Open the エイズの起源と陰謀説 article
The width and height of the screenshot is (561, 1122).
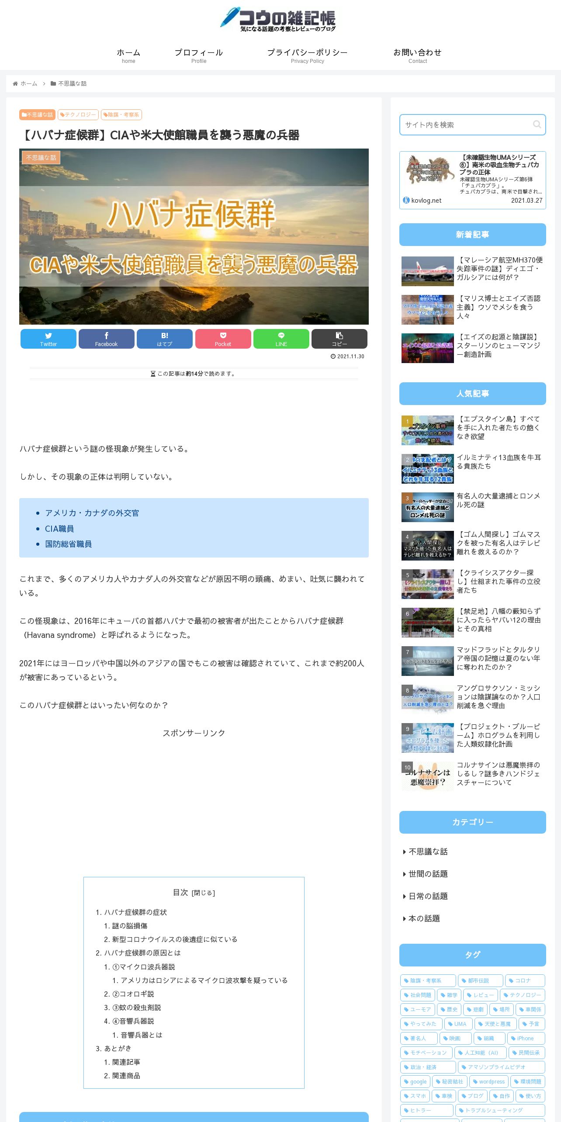point(473,348)
